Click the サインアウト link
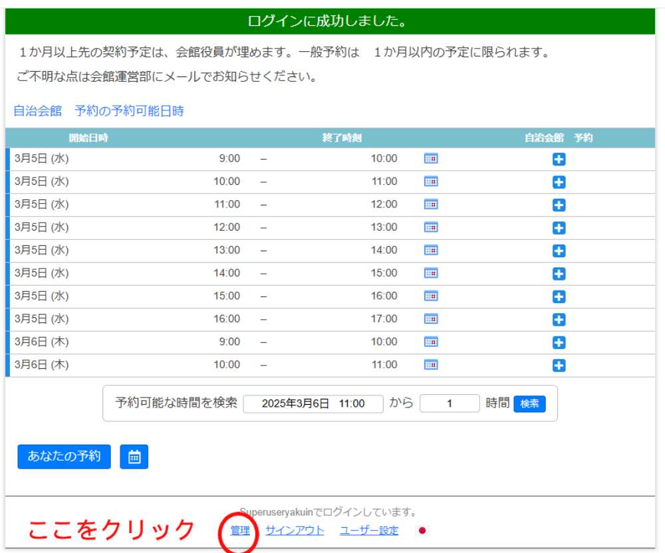 point(295,530)
